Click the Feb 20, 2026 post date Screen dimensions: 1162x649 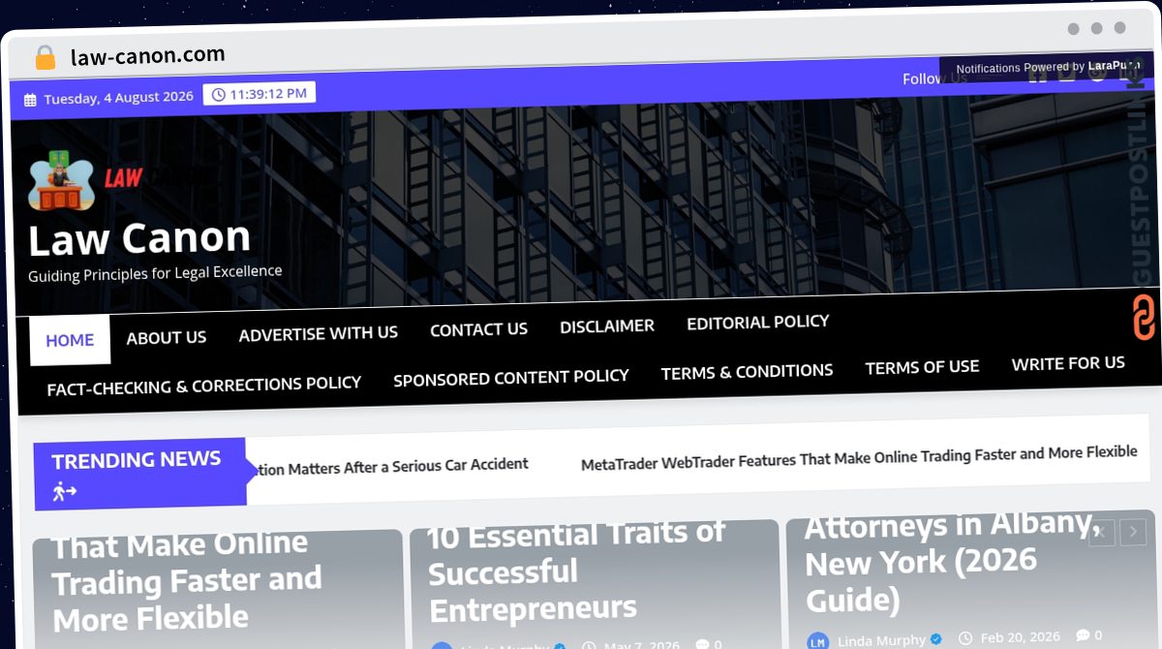pyautogui.click(x=1020, y=637)
